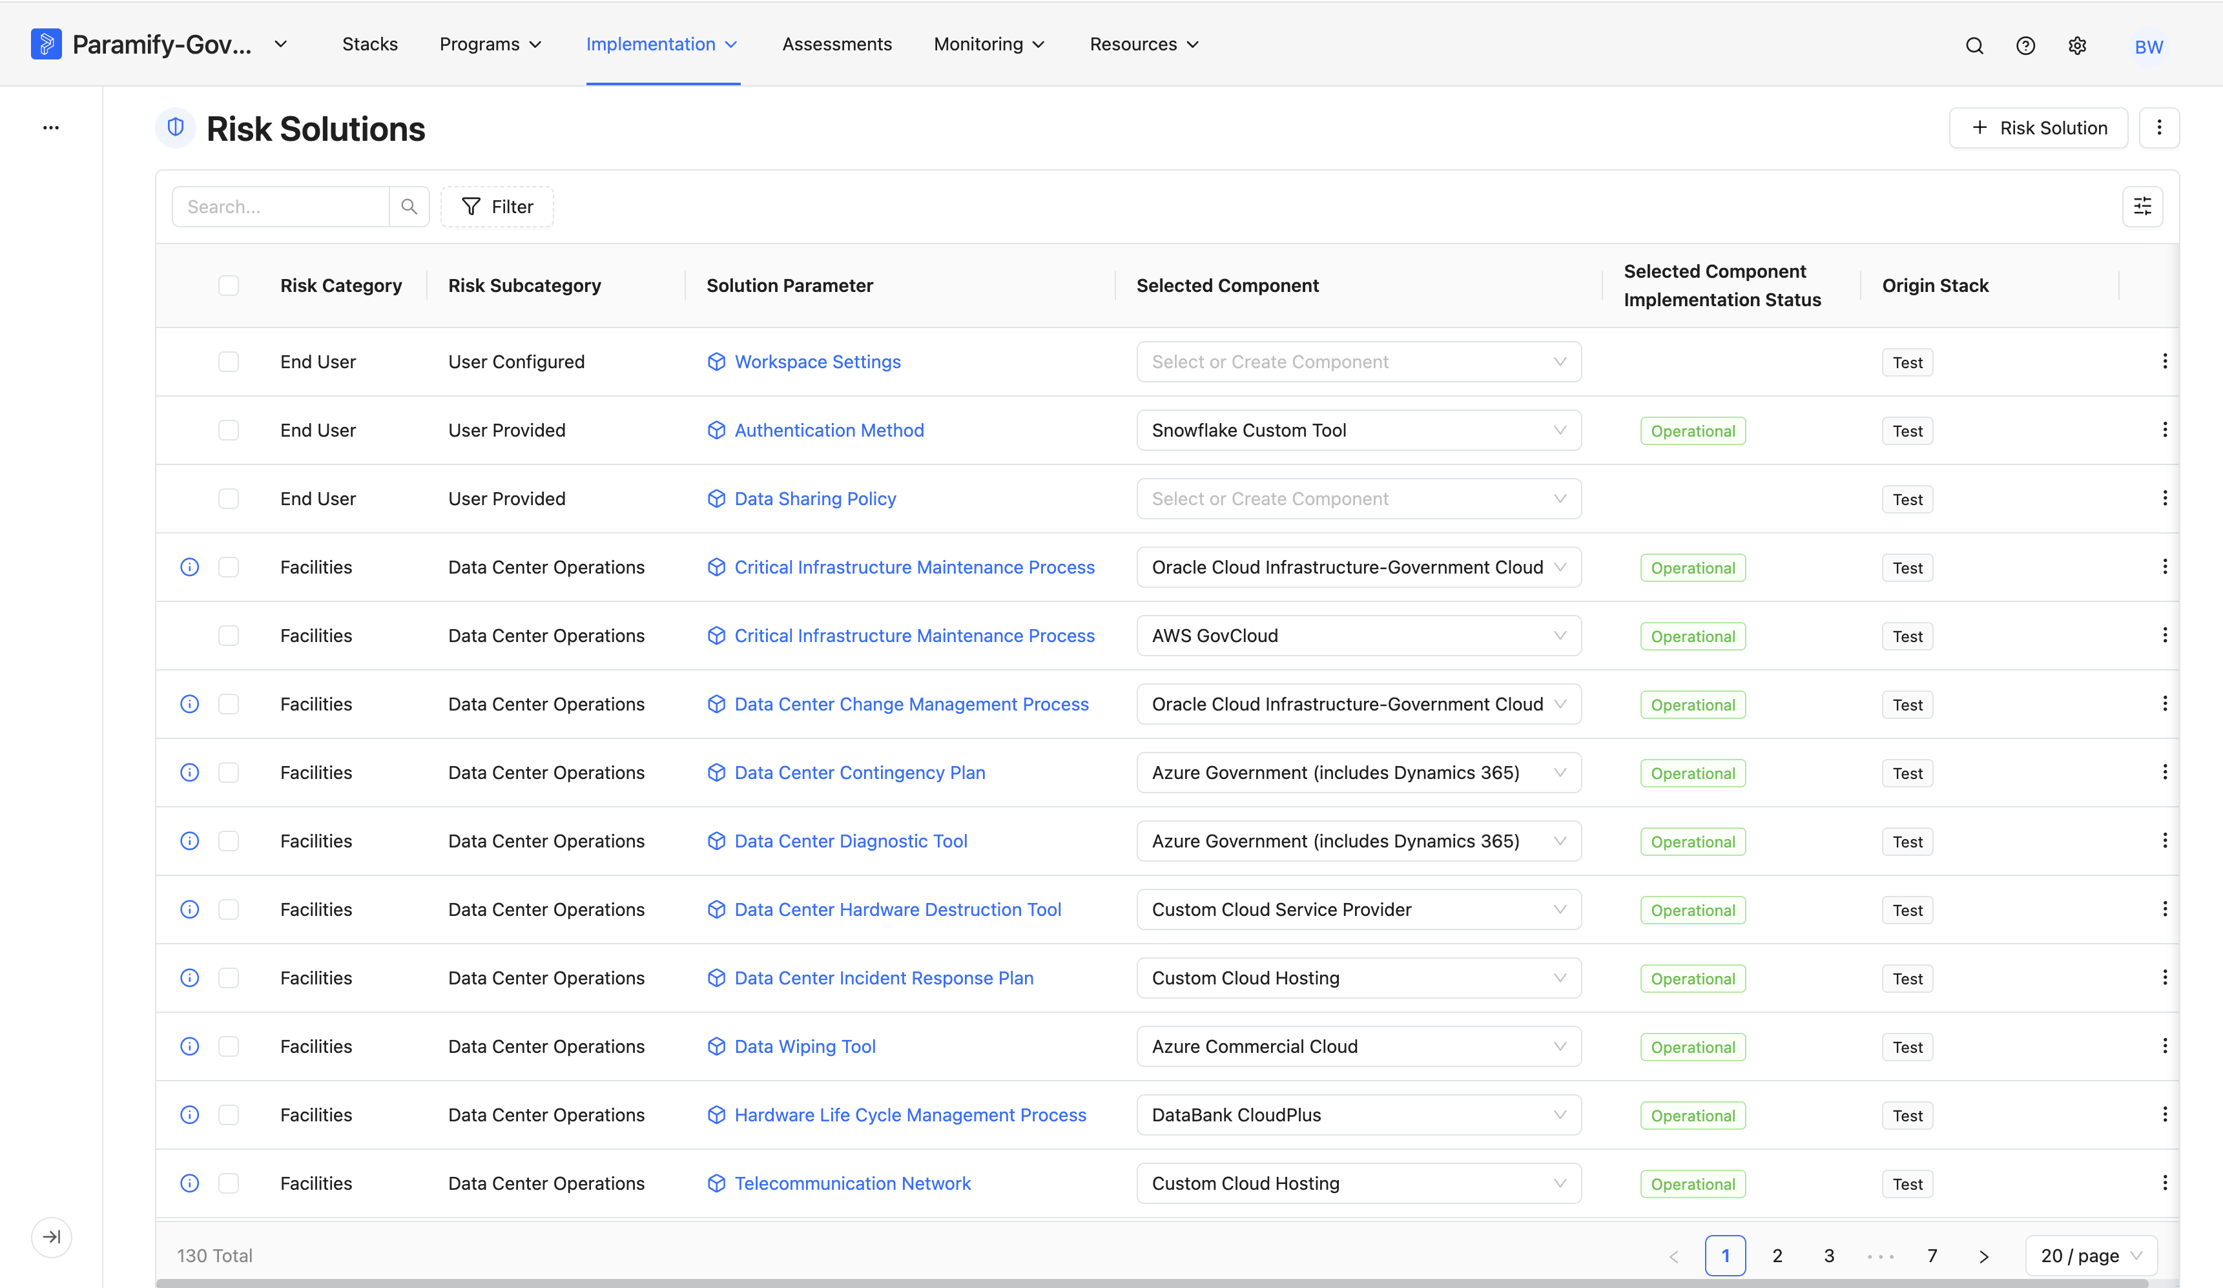Click the table column settings icon
Viewport: 2223px width, 1288px height.
(2142, 207)
